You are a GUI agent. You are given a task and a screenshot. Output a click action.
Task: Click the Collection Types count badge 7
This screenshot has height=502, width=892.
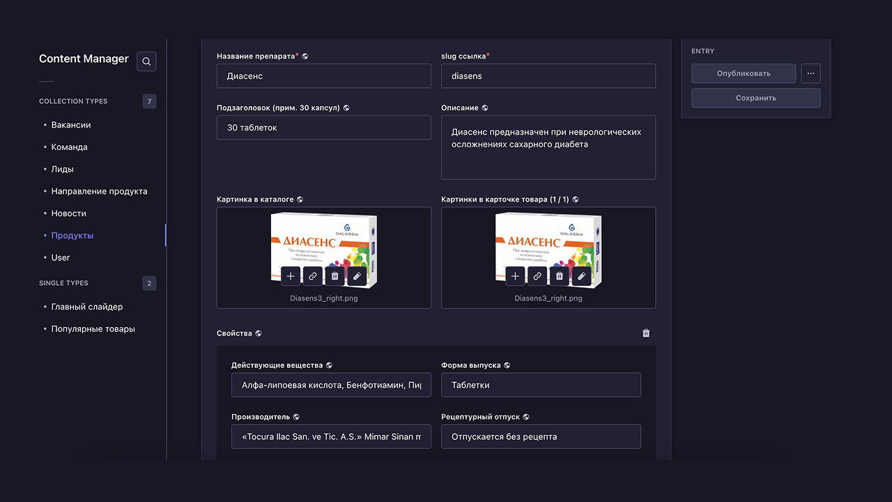(x=149, y=102)
